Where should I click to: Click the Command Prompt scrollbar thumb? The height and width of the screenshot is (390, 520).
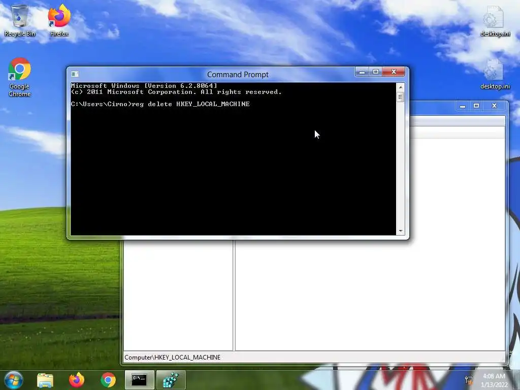[401, 97]
